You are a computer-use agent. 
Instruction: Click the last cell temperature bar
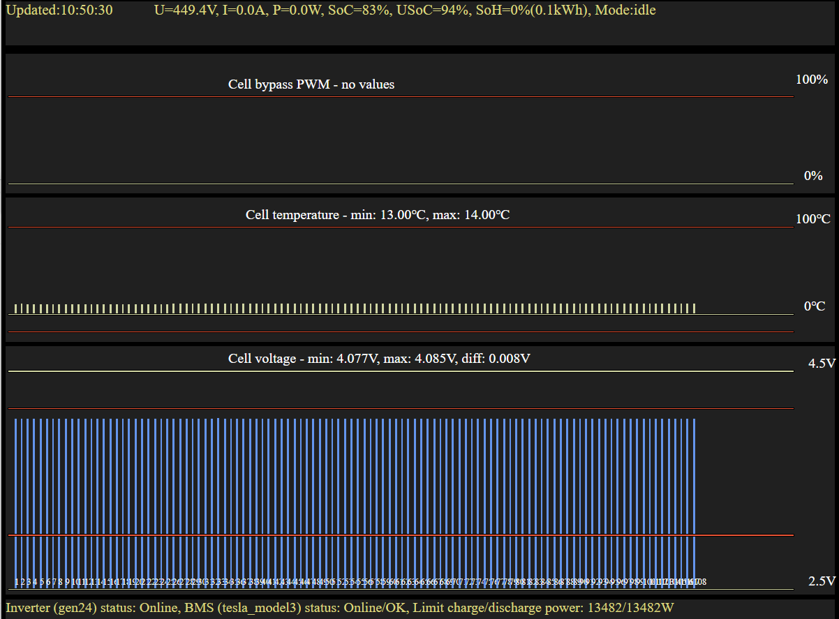[x=695, y=308]
